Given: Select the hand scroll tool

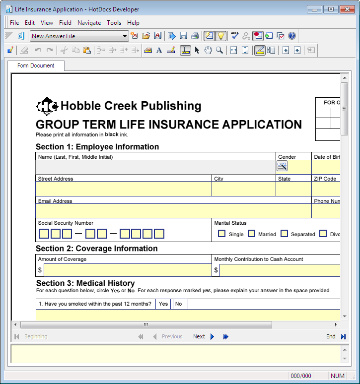Looking at the screenshot, I should 208,50.
